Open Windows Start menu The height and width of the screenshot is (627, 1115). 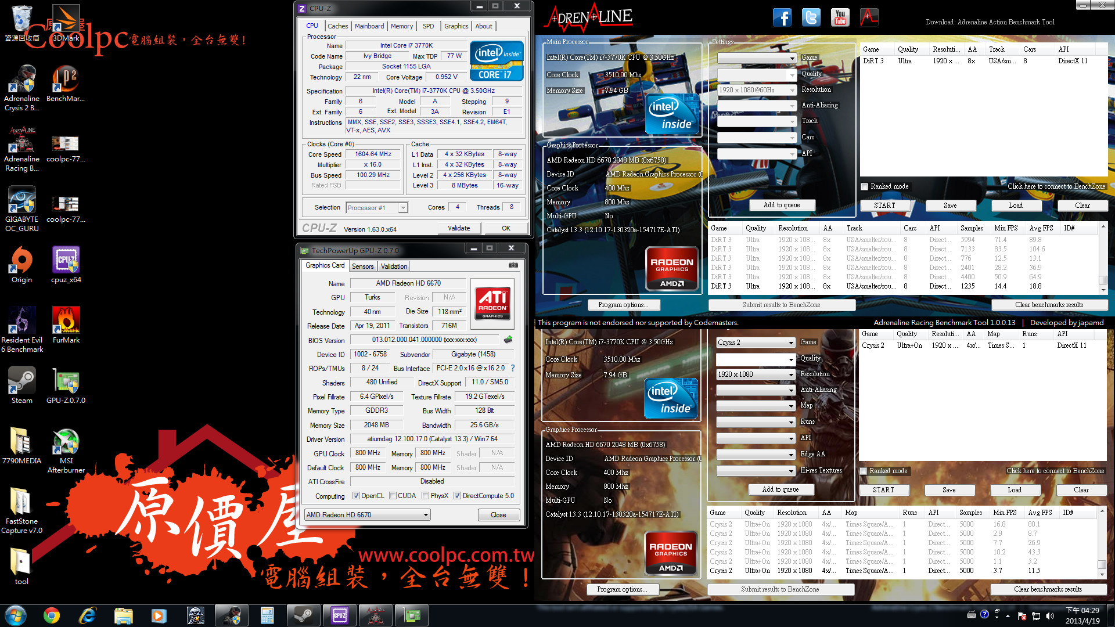coord(16,615)
